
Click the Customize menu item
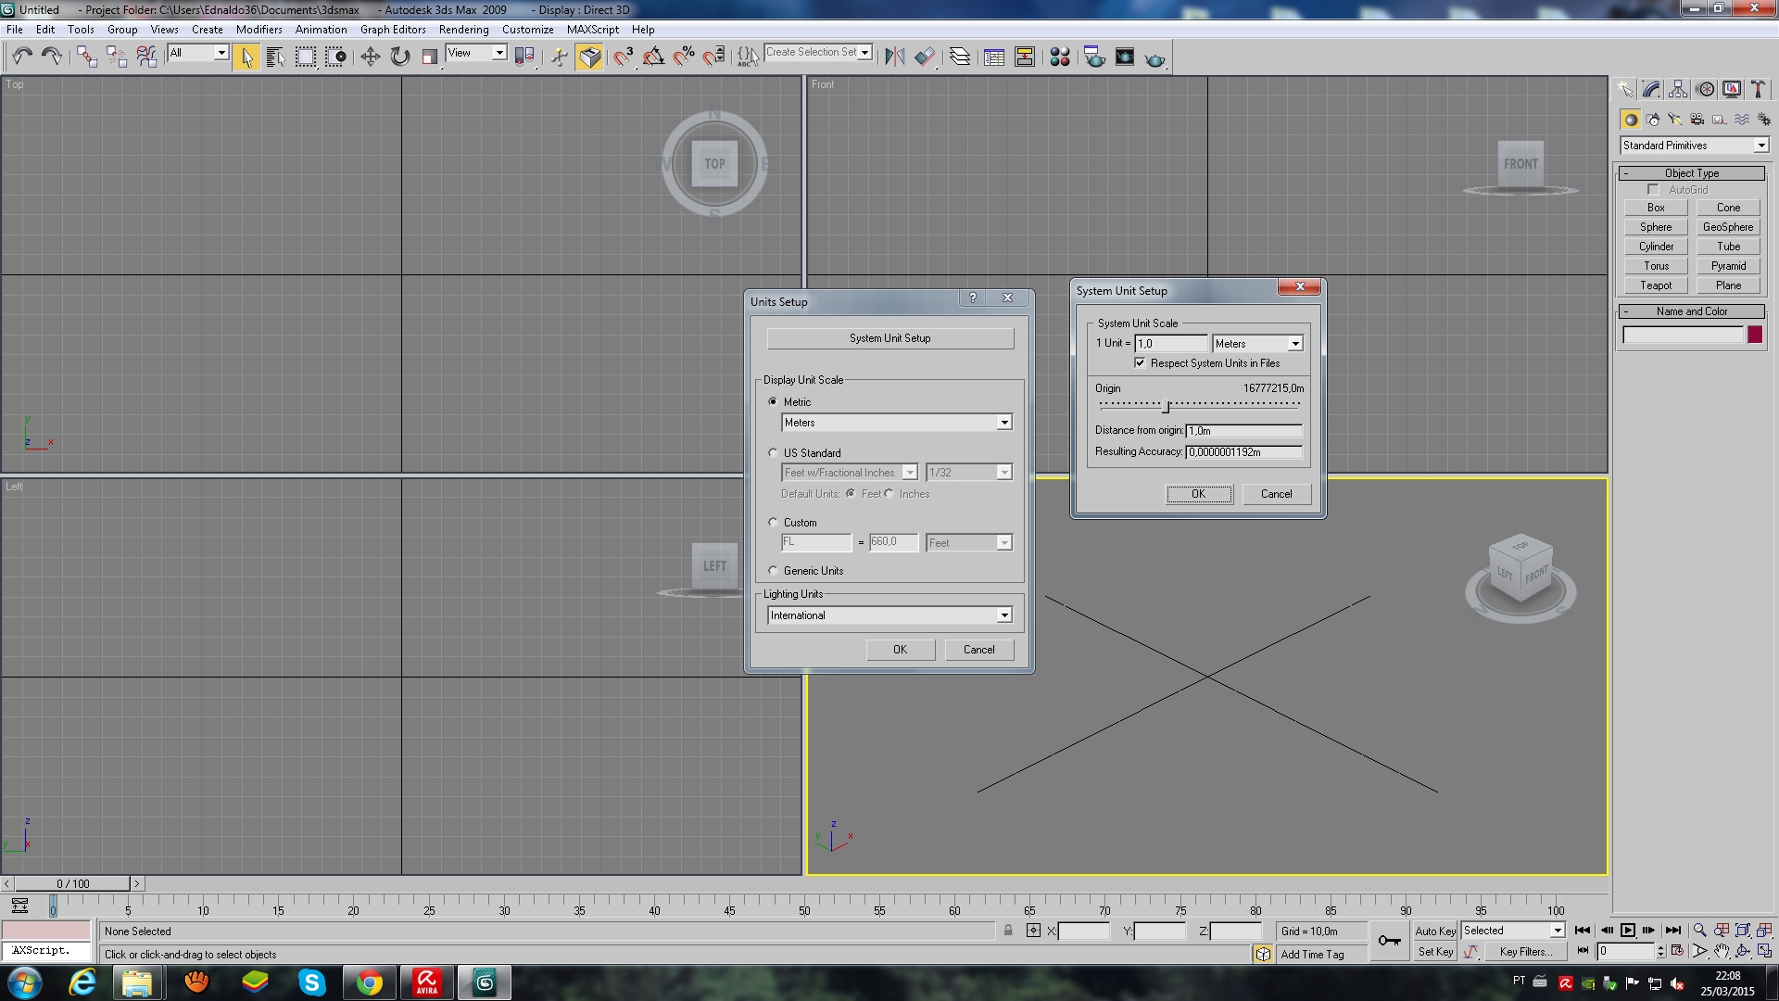point(525,30)
